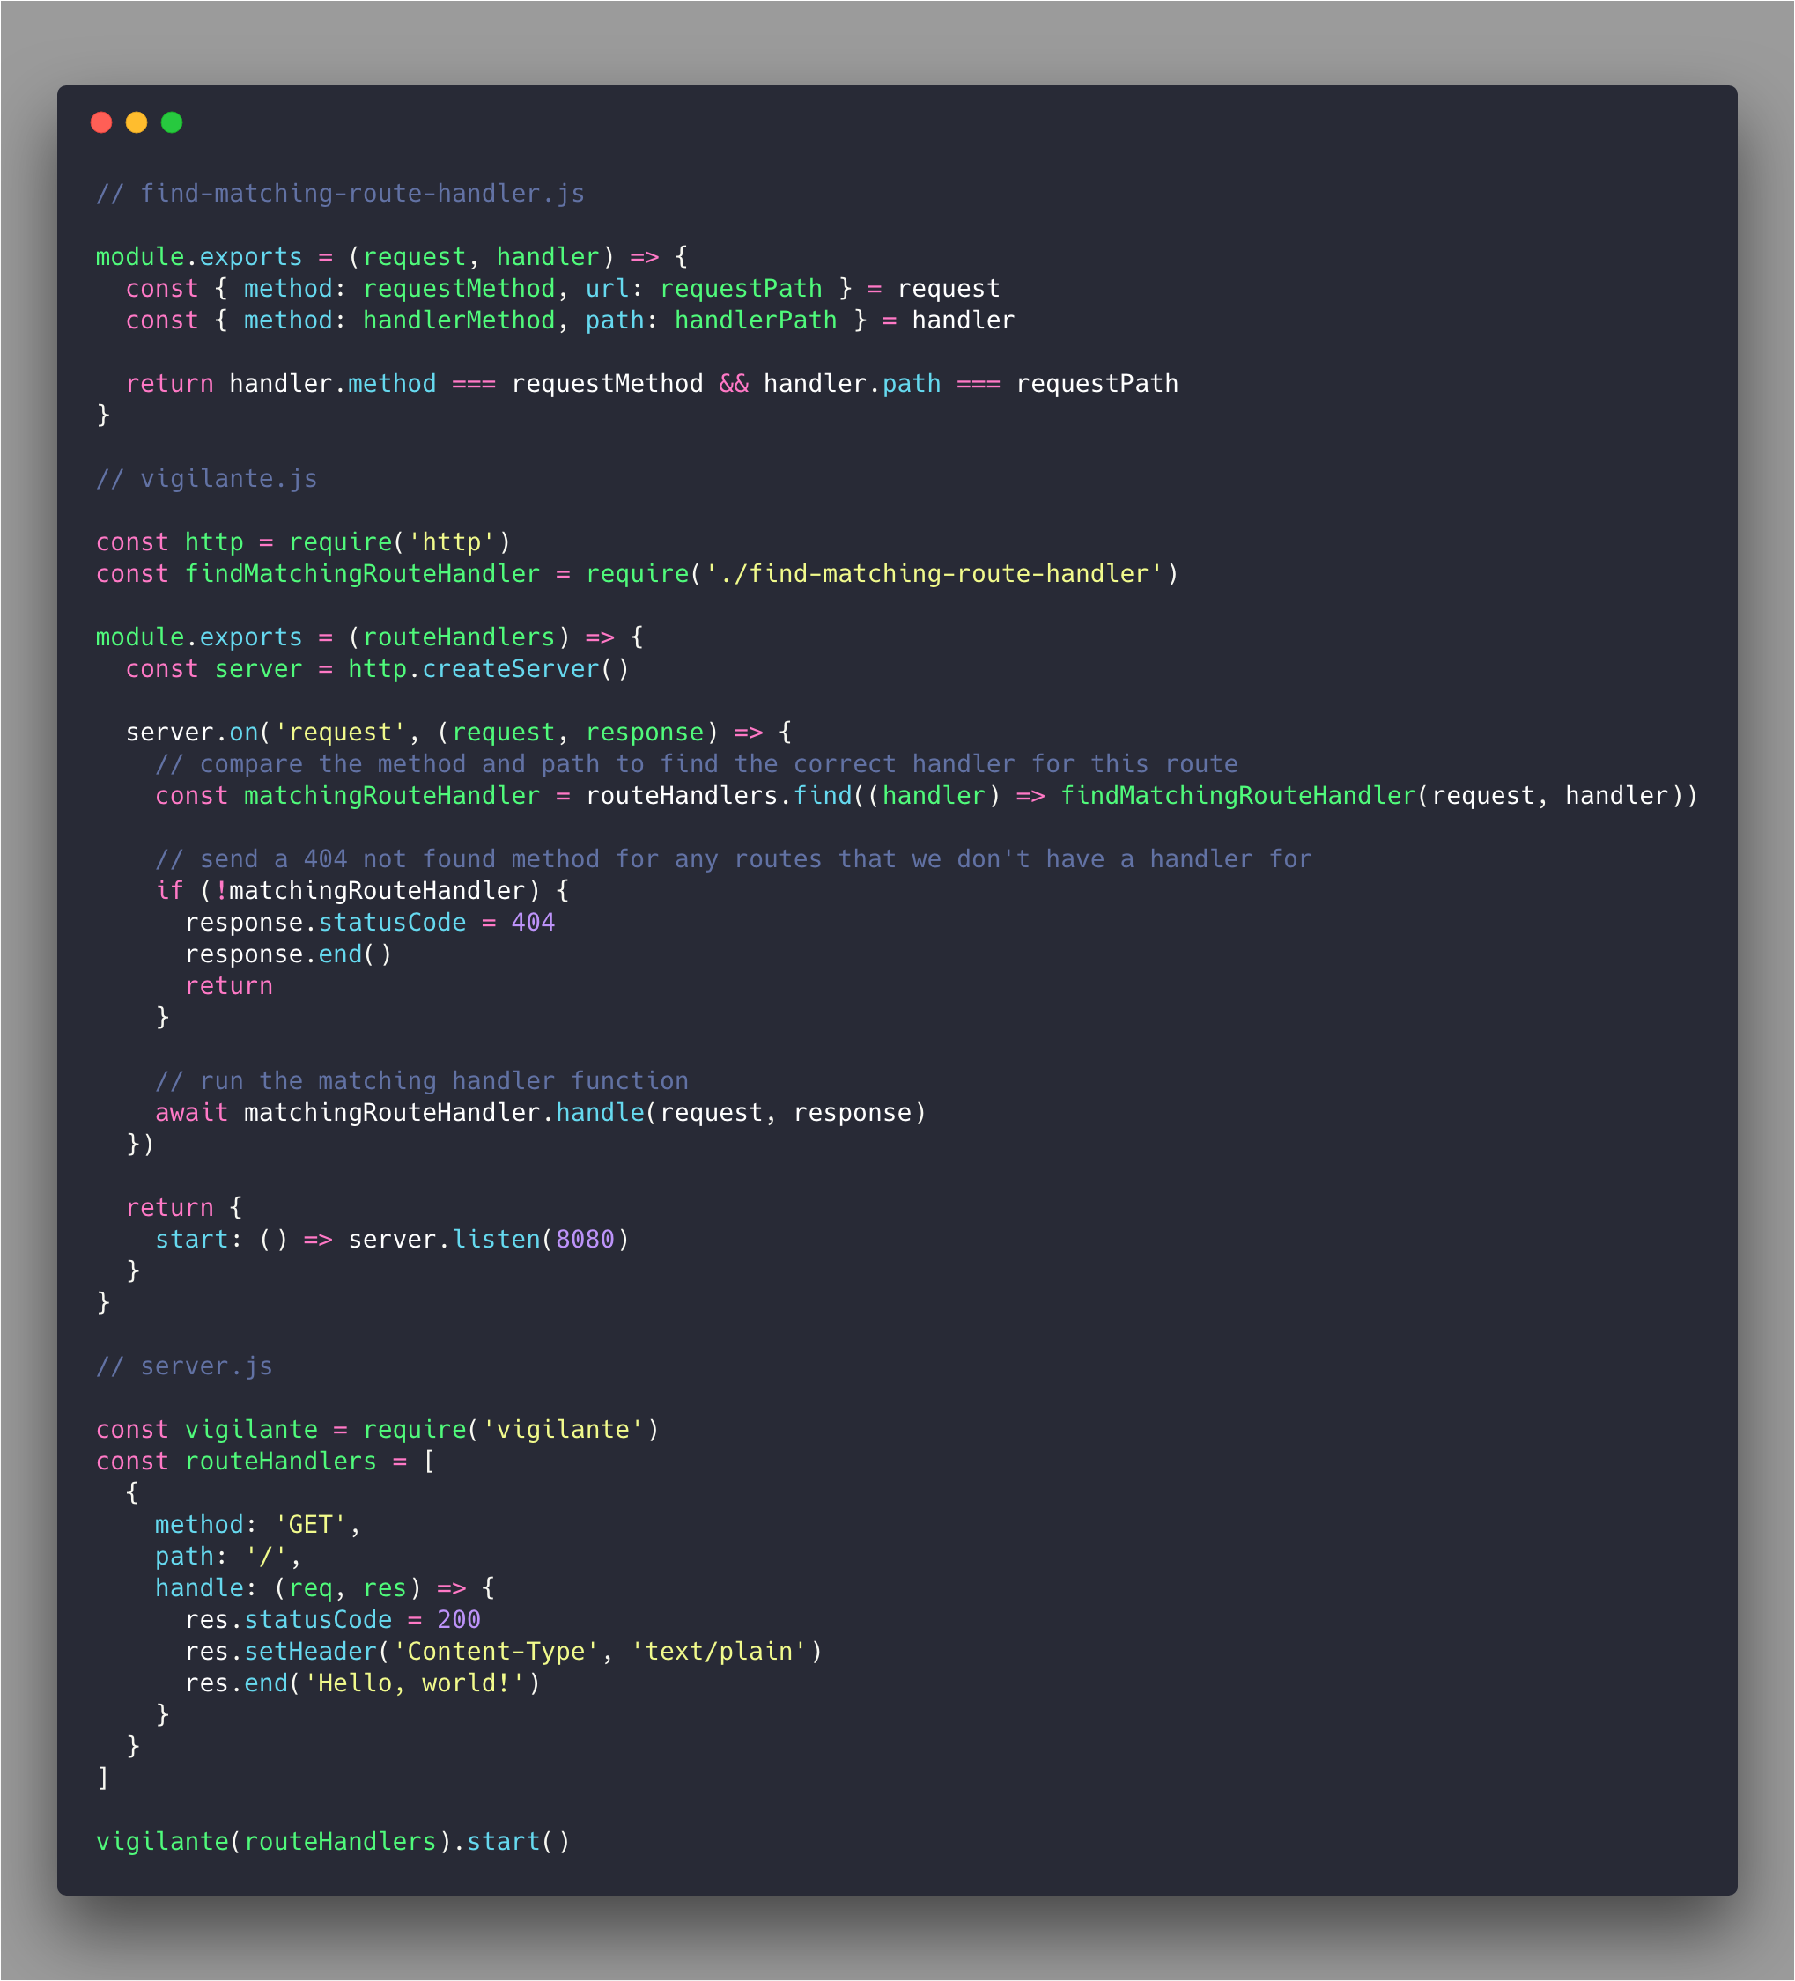Viewport: 1795px width, 1981px height.
Task: Click the '&&' operator in return statement
Action: coord(734,384)
